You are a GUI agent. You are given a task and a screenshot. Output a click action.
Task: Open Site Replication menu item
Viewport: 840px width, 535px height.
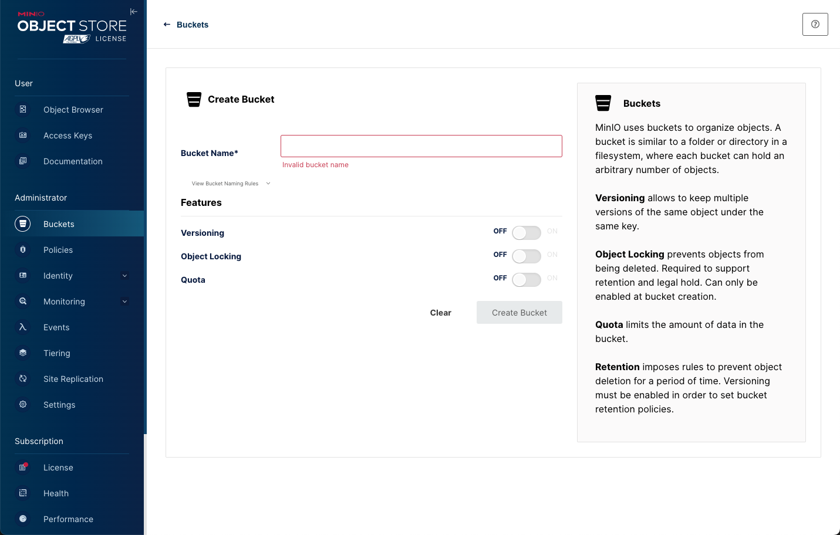coord(72,379)
